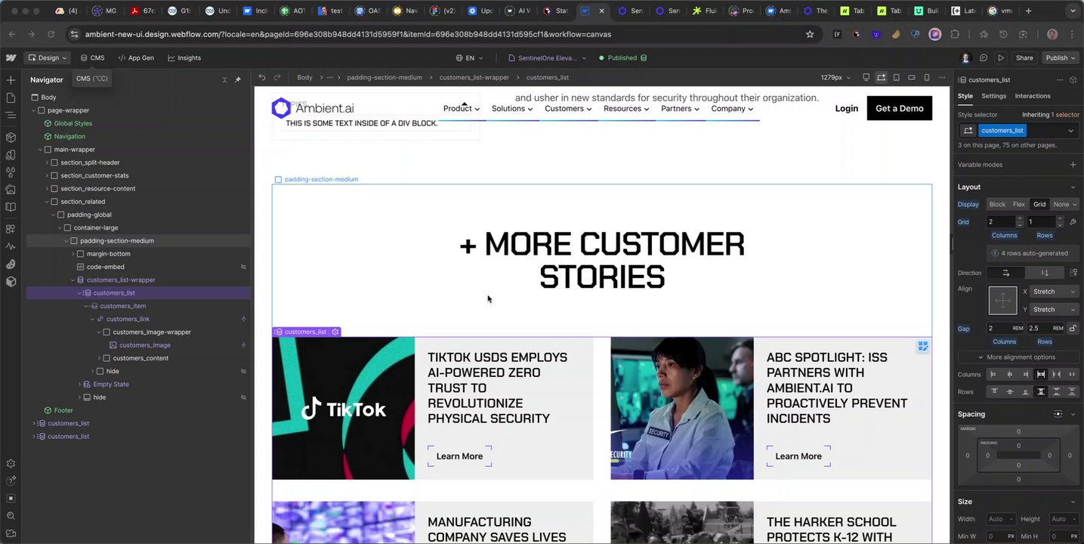This screenshot has height=544, width=1084.
Task: Toggle visibility of the code-embed element
Action: pos(243,267)
